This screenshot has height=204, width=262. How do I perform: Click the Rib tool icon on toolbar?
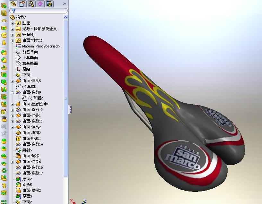(4, 67)
